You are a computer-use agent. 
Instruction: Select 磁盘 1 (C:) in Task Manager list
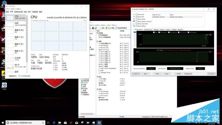coord(16,38)
